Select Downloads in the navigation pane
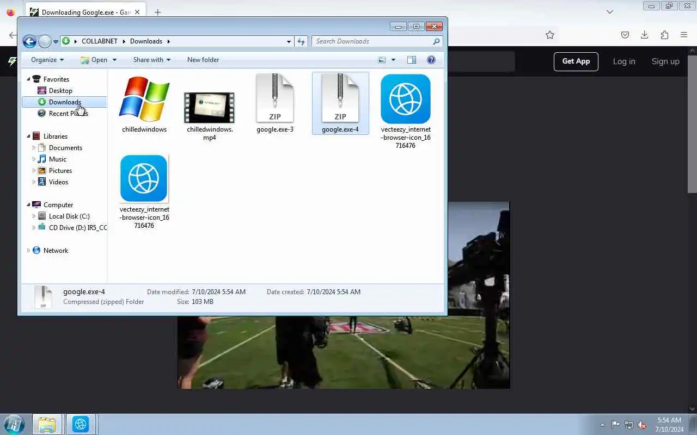 pos(64,102)
